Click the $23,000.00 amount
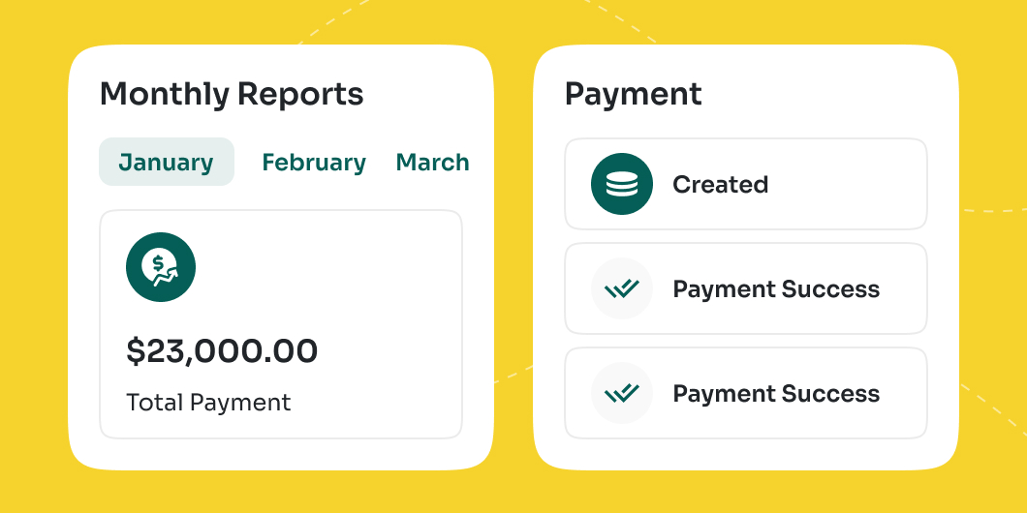This screenshot has height=513, width=1027. pos(222,351)
